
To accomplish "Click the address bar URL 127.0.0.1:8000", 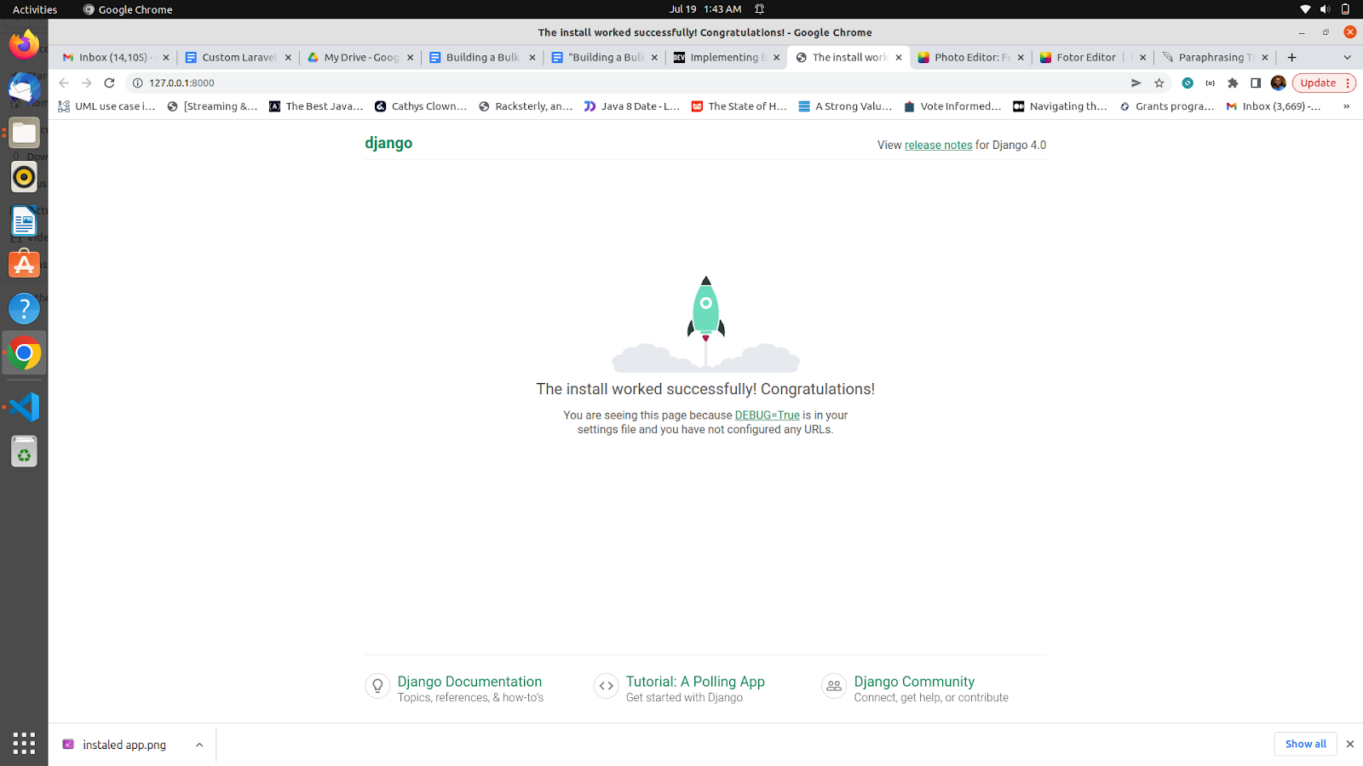I will coord(181,83).
